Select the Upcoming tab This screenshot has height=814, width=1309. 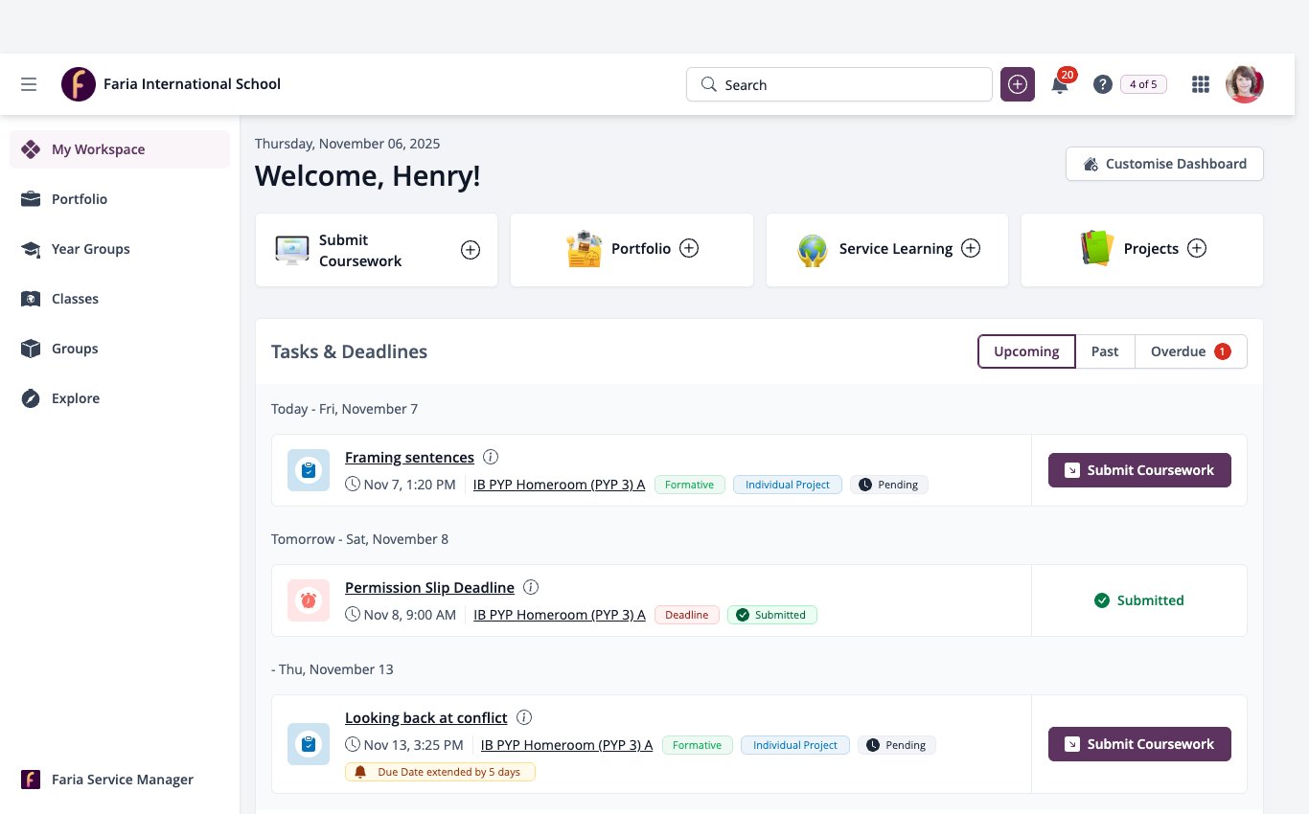1026,351
